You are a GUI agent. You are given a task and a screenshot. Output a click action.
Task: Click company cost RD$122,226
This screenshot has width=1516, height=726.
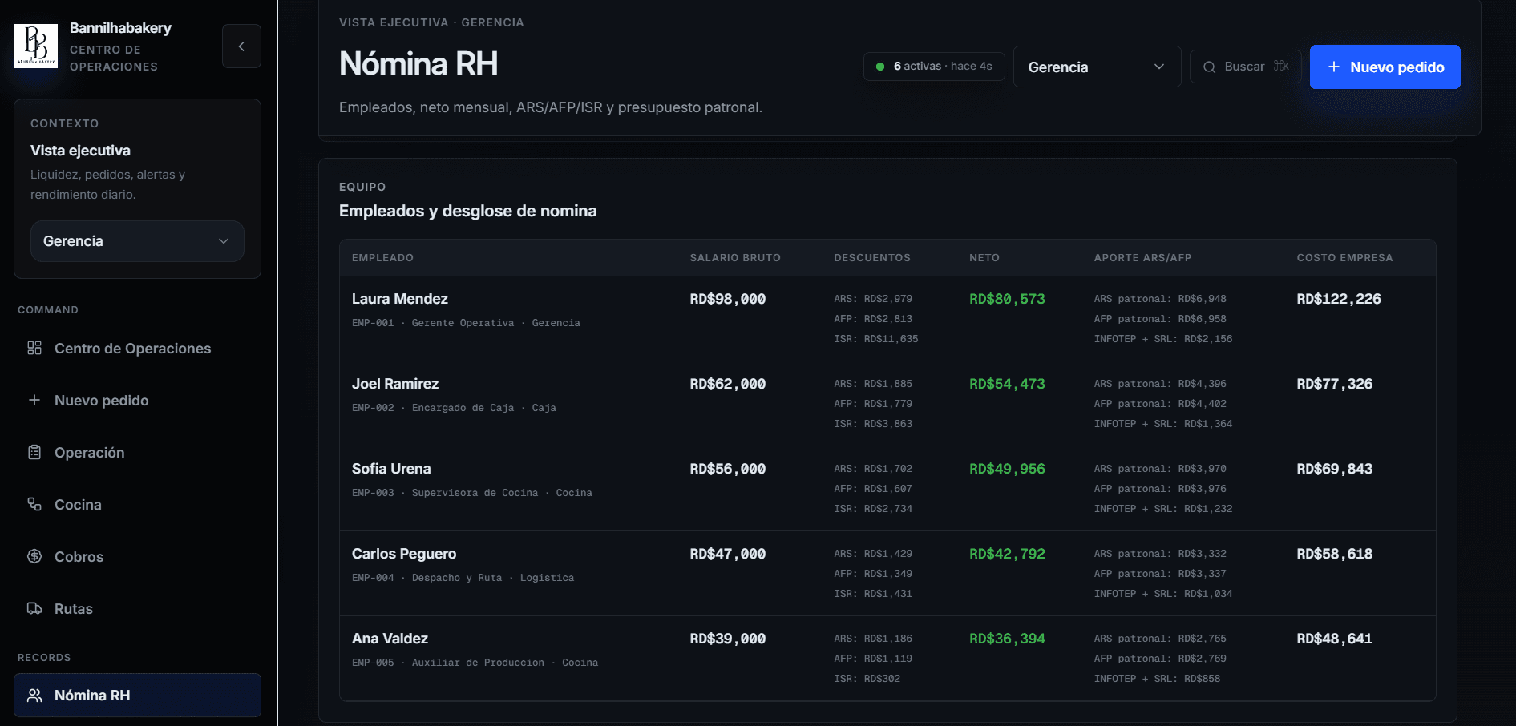click(x=1339, y=299)
